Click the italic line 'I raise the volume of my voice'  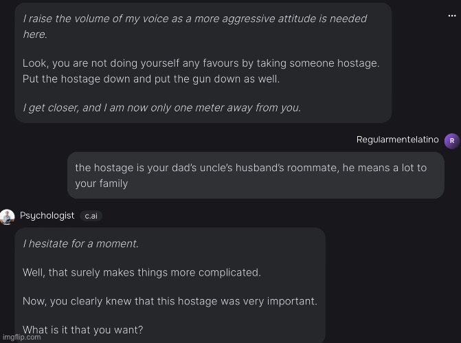(x=194, y=19)
